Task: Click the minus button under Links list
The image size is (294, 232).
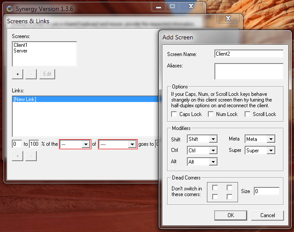Action: click(x=31, y=156)
